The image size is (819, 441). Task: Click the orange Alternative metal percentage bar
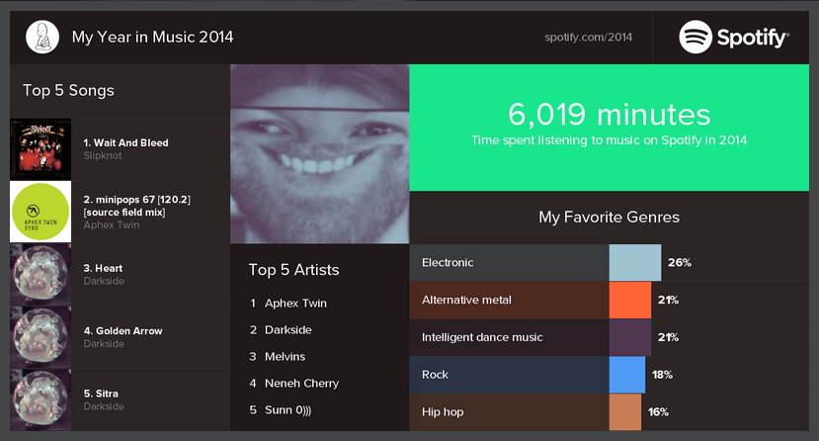[630, 300]
